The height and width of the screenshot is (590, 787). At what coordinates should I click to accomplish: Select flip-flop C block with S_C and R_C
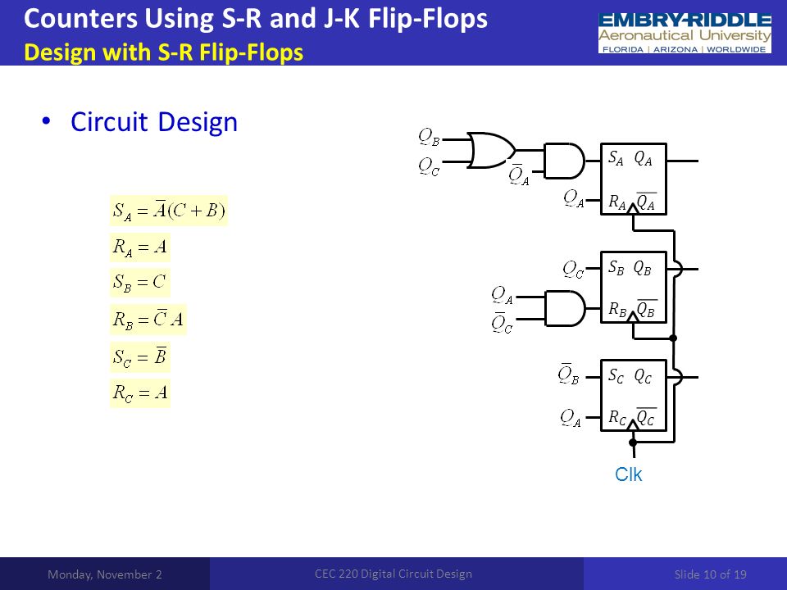634,395
